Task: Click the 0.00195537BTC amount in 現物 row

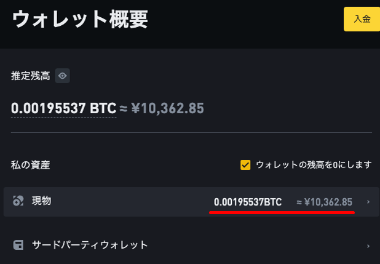Action: pos(248,202)
